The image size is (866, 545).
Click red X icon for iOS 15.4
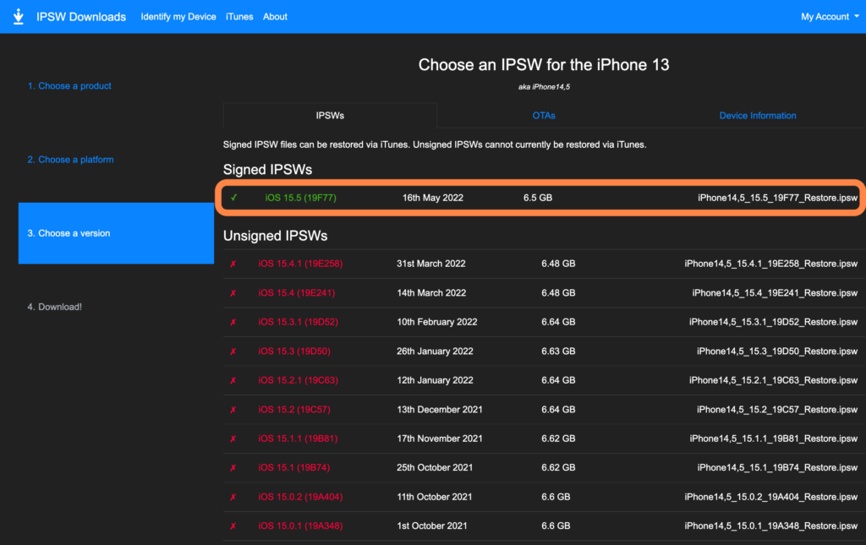233,293
